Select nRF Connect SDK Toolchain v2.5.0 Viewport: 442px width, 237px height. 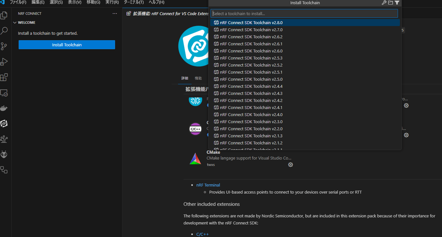tap(305, 79)
